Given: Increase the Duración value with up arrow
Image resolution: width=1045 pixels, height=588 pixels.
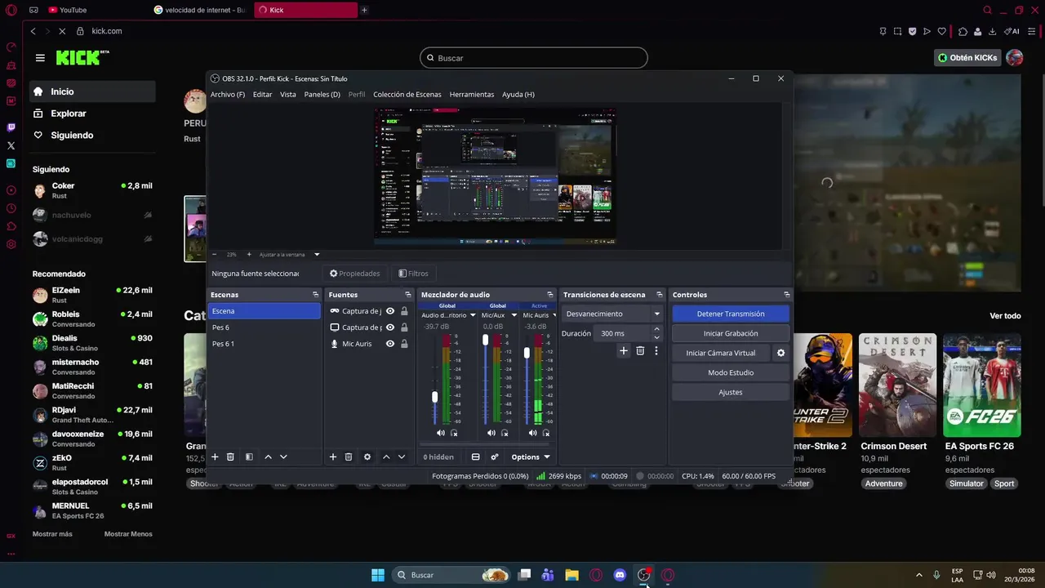Looking at the screenshot, I should 656,330.
